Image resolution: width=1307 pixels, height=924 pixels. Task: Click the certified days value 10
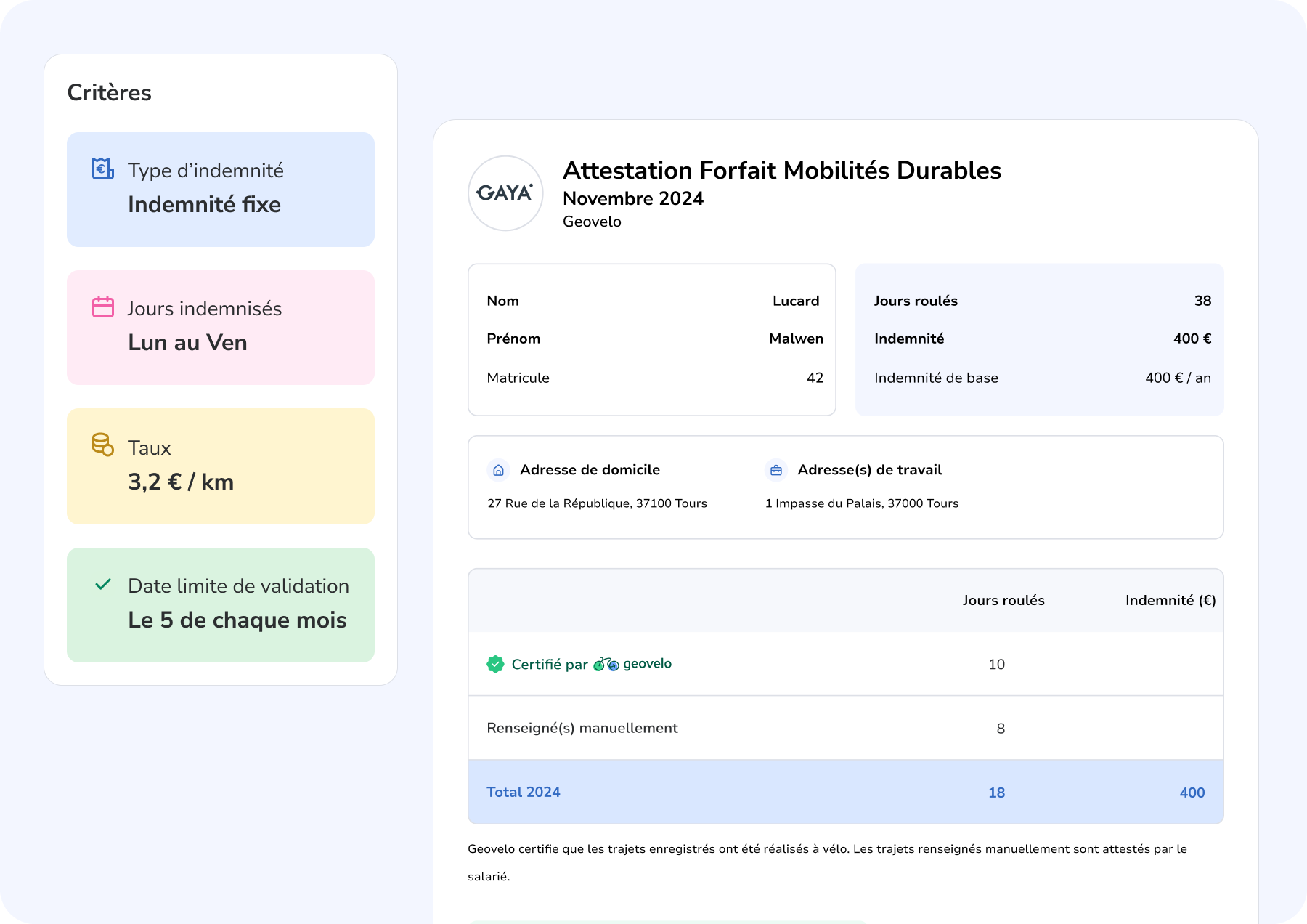(x=996, y=665)
